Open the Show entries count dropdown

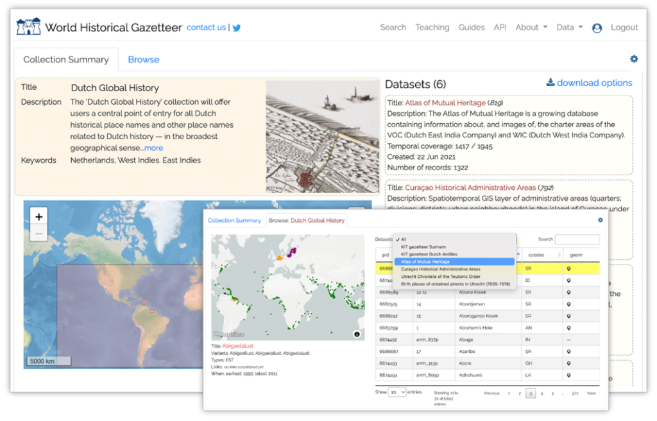(x=397, y=392)
